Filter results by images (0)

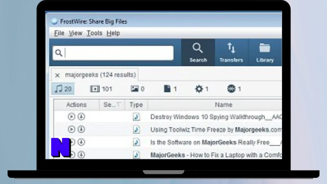(x=138, y=89)
